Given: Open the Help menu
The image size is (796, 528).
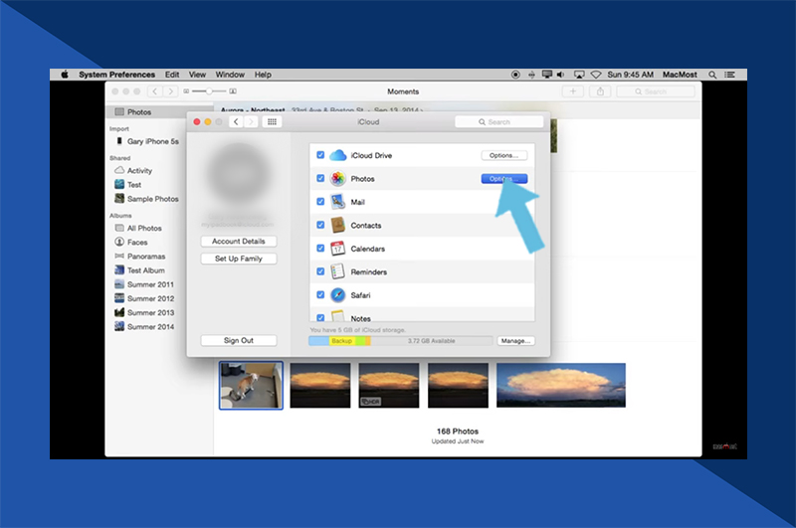Looking at the screenshot, I should pyautogui.click(x=263, y=75).
